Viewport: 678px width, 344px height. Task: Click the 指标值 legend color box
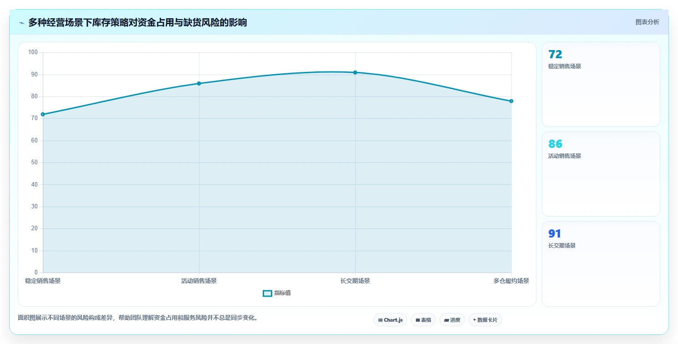pyautogui.click(x=267, y=293)
